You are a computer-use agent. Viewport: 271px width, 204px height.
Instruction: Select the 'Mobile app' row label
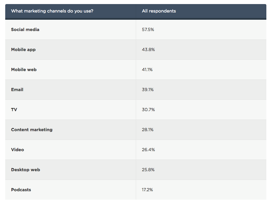click(x=24, y=50)
